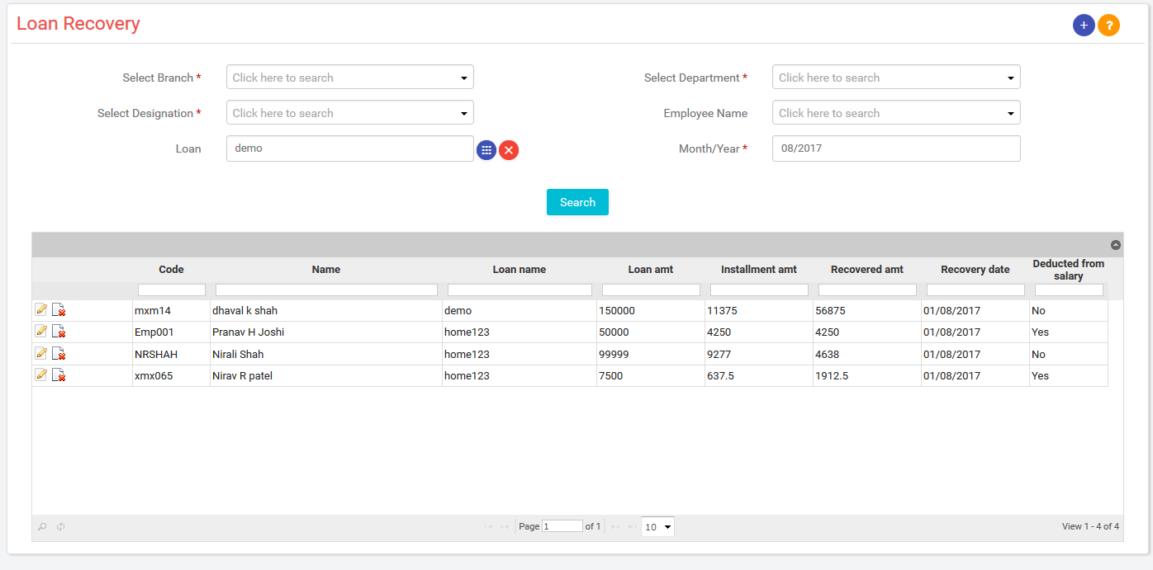Click the Deducted from salary filter box

[x=1069, y=290]
